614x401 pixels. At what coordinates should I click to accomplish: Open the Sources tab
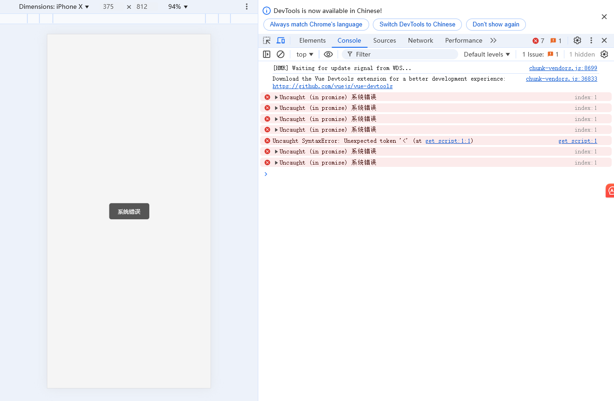coord(384,40)
